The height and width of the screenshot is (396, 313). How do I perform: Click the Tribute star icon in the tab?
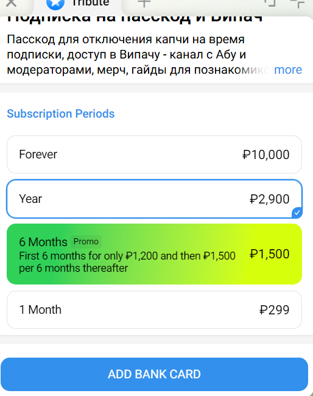(55, 4)
